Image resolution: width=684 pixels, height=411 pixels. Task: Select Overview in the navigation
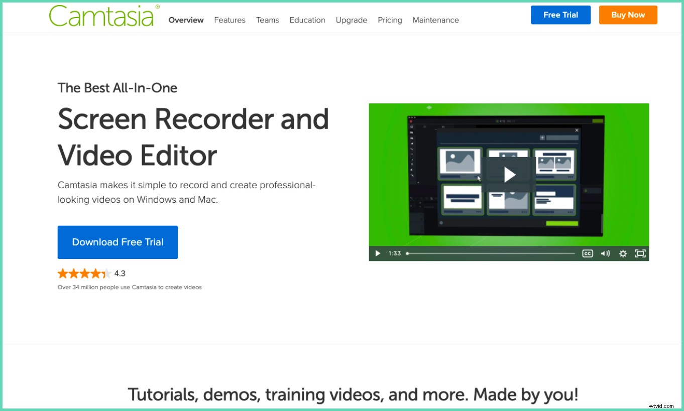coord(186,20)
